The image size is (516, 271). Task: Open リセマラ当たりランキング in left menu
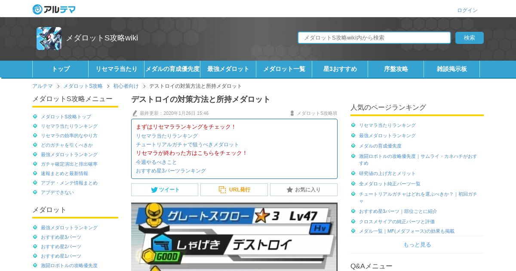[x=69, y=126]
